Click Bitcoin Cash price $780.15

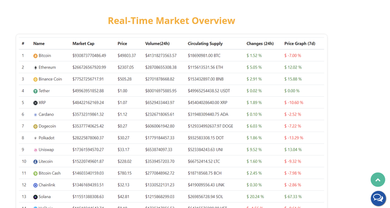click(x=125, y=173)
